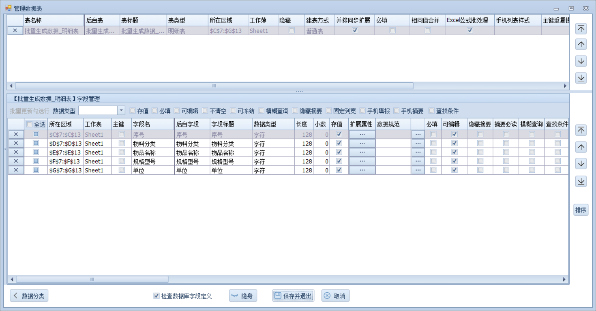Screen dimensions: 596x311
Task: Click X icon on 批量生成数据_明细表 table row
Action: coord(15,31)
